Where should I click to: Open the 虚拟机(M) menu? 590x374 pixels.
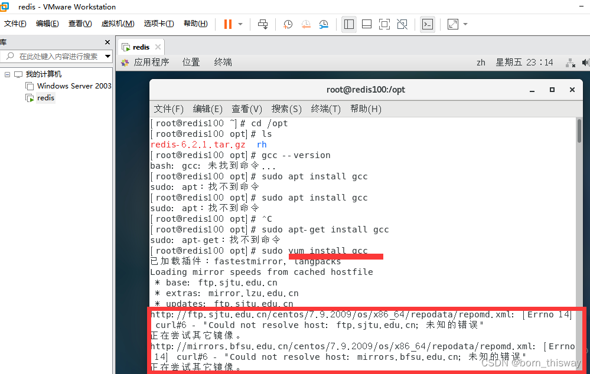click(118, 24)
